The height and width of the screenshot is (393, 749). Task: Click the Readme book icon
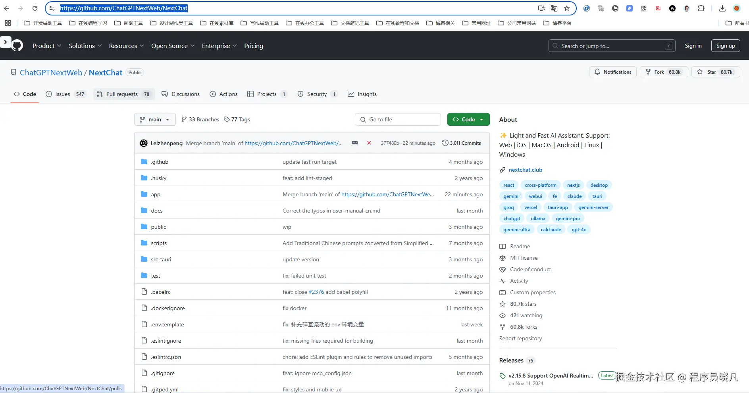coord(503,246)
